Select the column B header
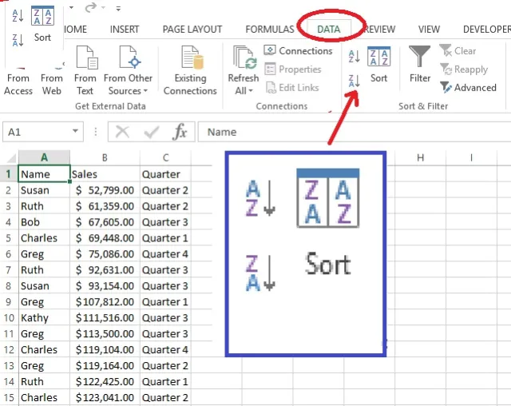 (105, 157)
